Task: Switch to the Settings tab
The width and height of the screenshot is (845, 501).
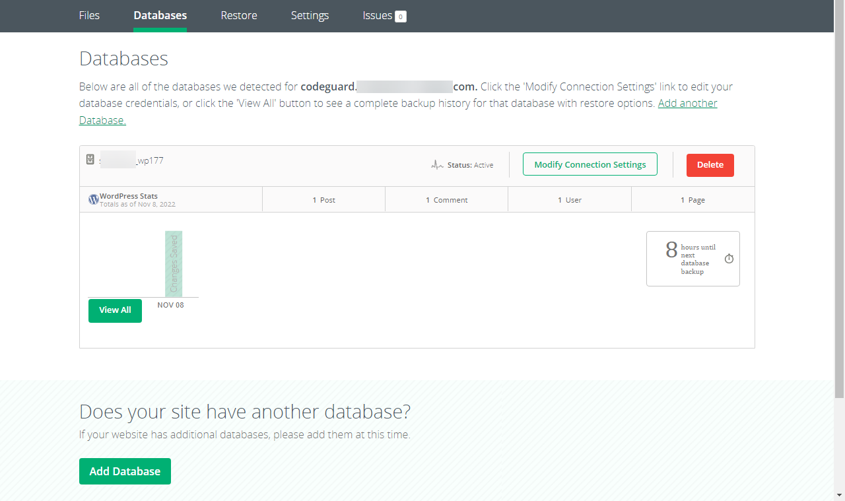Action: (310, 15)
